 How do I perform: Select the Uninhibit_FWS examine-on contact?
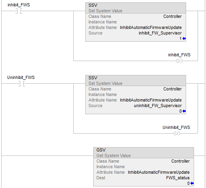pos(22,84)
